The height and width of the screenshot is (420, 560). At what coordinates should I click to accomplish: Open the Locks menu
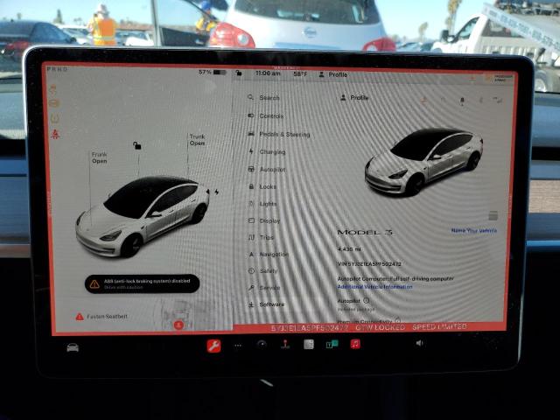click(x=262, y=186)
